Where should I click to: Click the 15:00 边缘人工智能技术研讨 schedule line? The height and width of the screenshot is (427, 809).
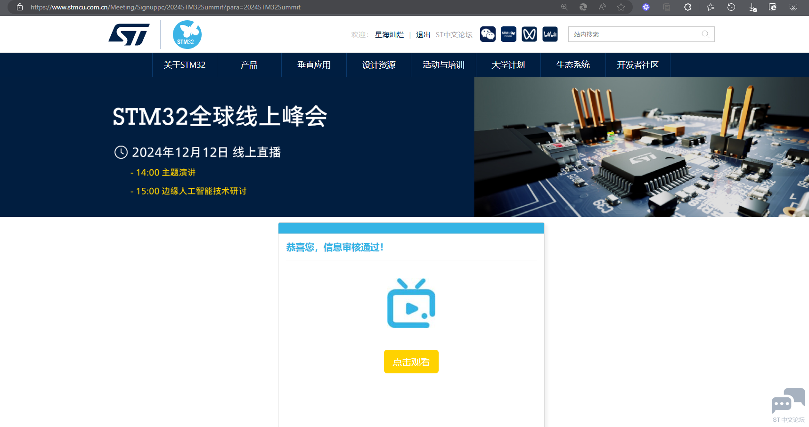[188, 191]
